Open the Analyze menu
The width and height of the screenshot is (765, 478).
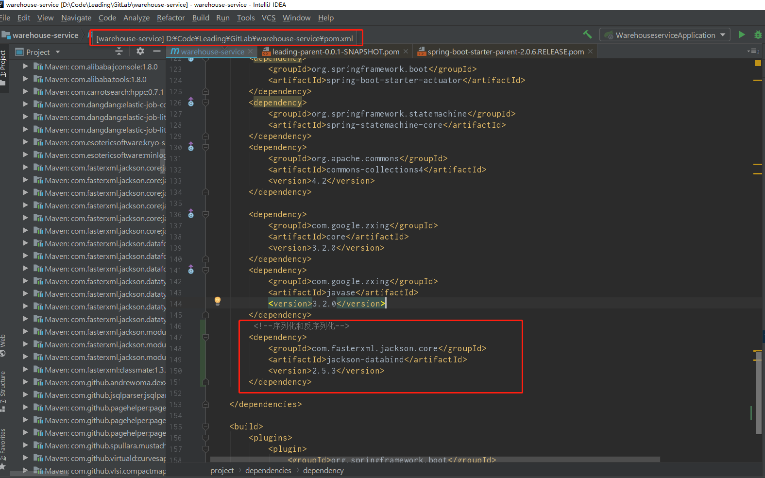[x=136, y=18]
